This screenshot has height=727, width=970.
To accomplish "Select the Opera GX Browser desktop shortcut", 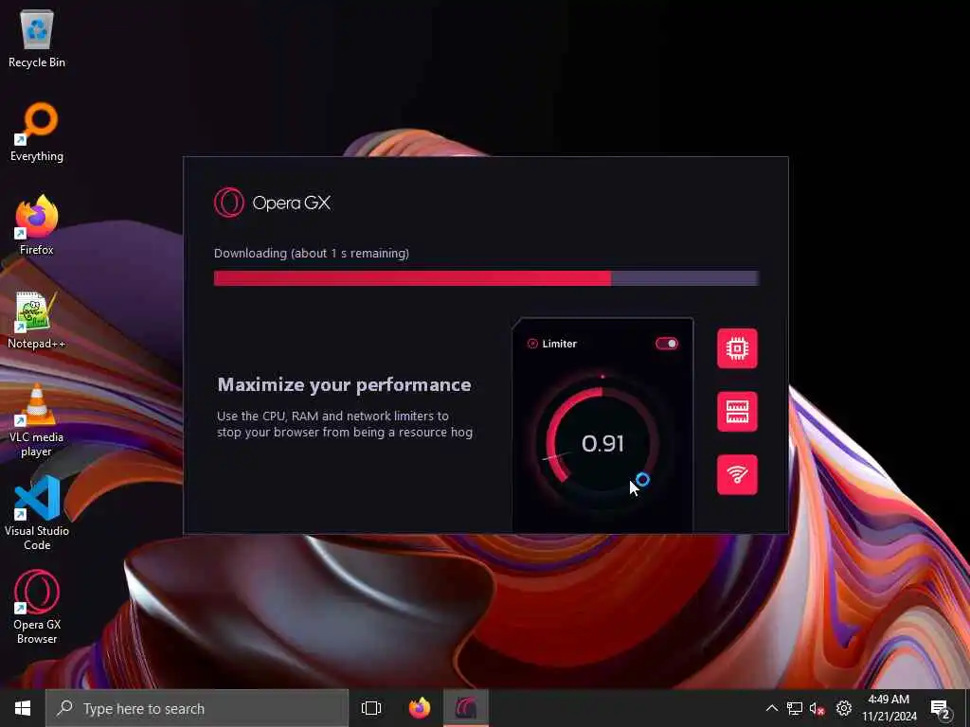I will (x=37, y=607).
